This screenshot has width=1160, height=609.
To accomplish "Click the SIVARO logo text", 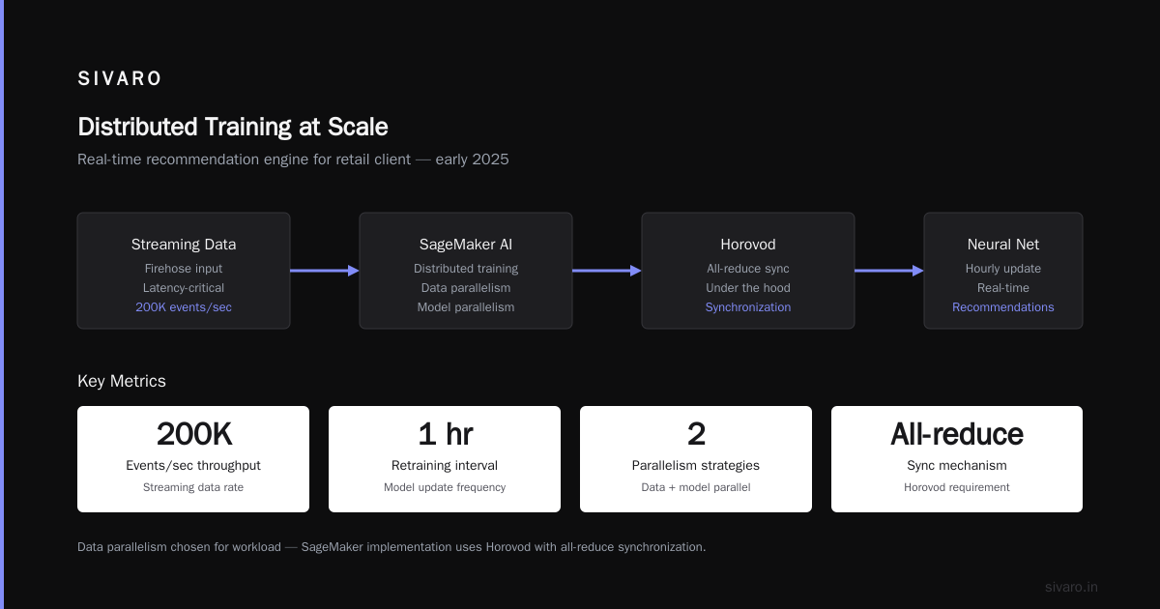I will (120, 79).
